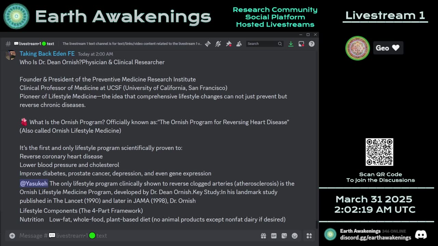Open the Help question mark icon
The width and height of the screenshot is (438, 246).
click(312, 44)
